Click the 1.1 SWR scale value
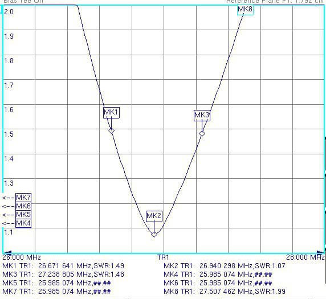The image size is (326, 299). click(9, 232)
